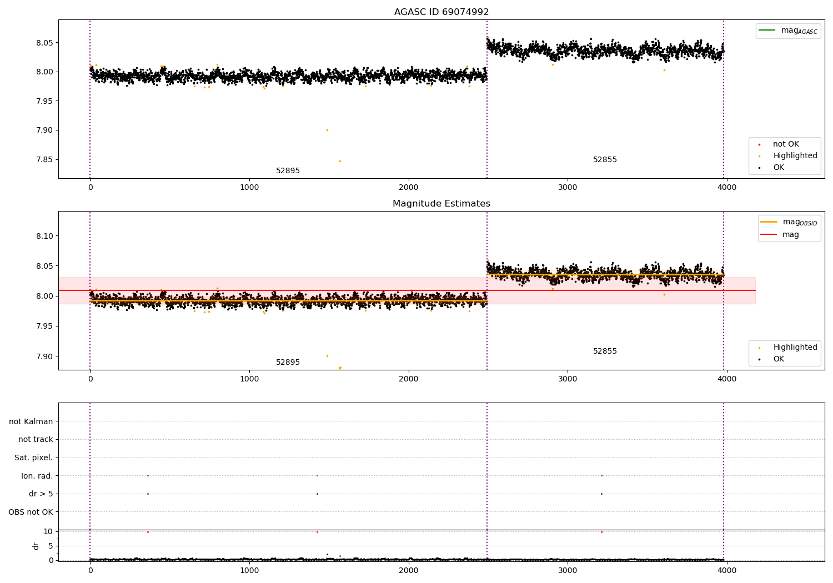Click the 7.95 tick in Magnitude Estimates plot
This screenshot has height=583, width=833.
coord(44,326)
